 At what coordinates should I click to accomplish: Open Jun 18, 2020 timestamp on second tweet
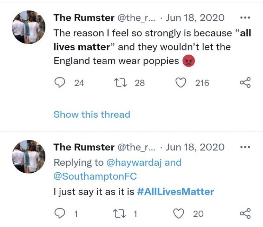195,147
